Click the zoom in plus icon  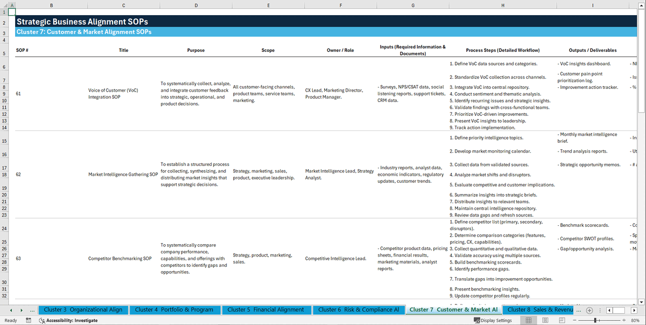pyautogui.click(x=624, y=320)
